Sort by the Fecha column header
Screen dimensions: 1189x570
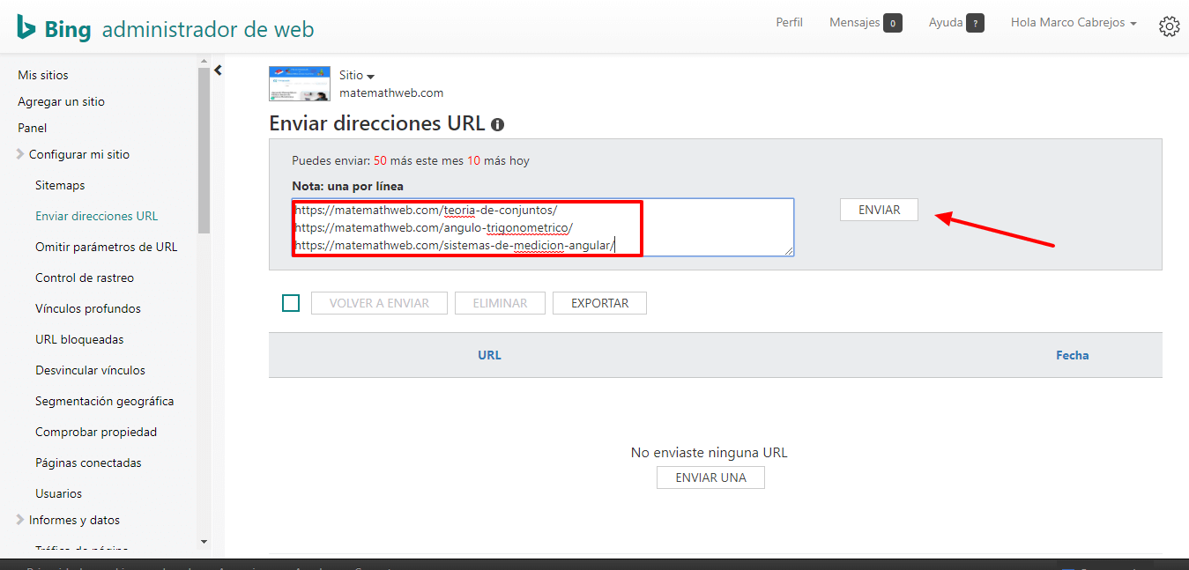tap(1073, 355)
